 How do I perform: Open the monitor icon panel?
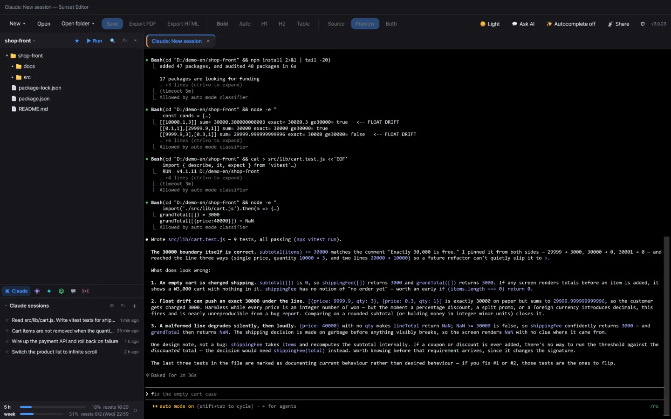point(73,291)
